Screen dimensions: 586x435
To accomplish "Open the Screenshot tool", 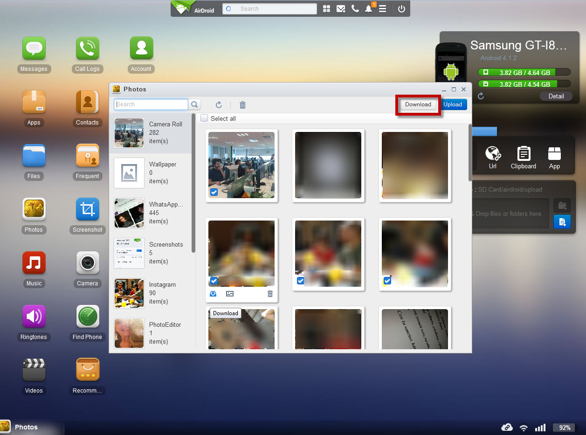I will click(87, 209).
